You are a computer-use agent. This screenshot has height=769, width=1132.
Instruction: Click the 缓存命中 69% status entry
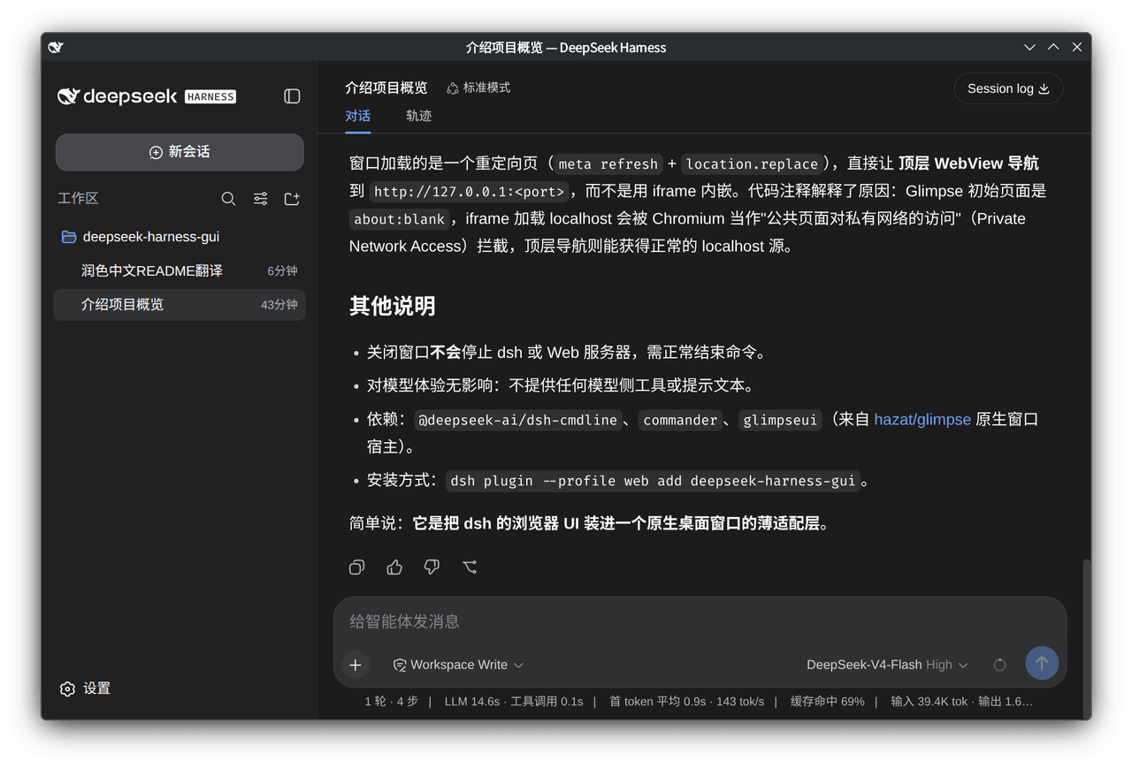coord(827,702)
